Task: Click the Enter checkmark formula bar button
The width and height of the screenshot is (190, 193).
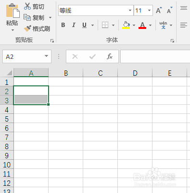Action: (92, 56)
